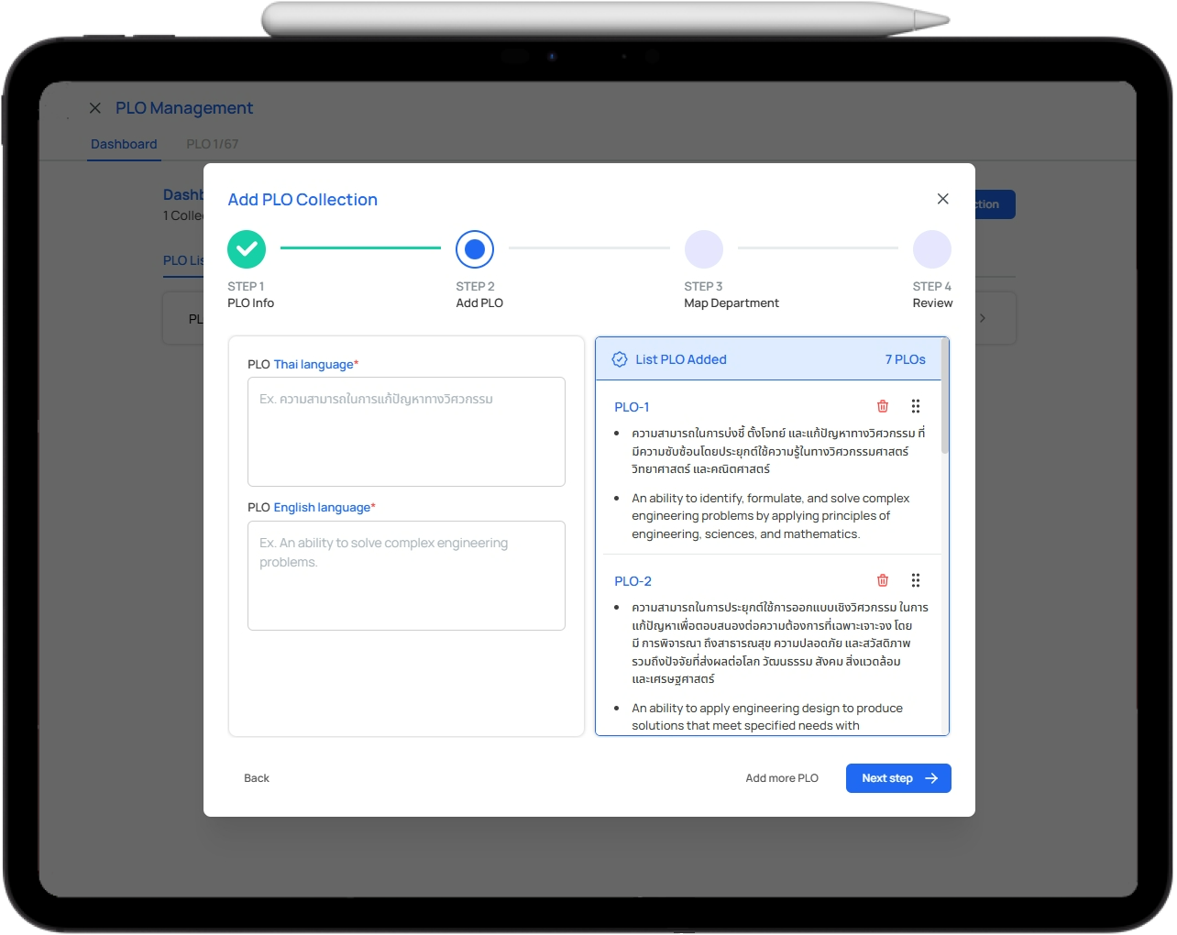Viewport: 1177px width, 935px height.
Task: Select the Step 2 Add PLO circle
Action: point(475,248)
